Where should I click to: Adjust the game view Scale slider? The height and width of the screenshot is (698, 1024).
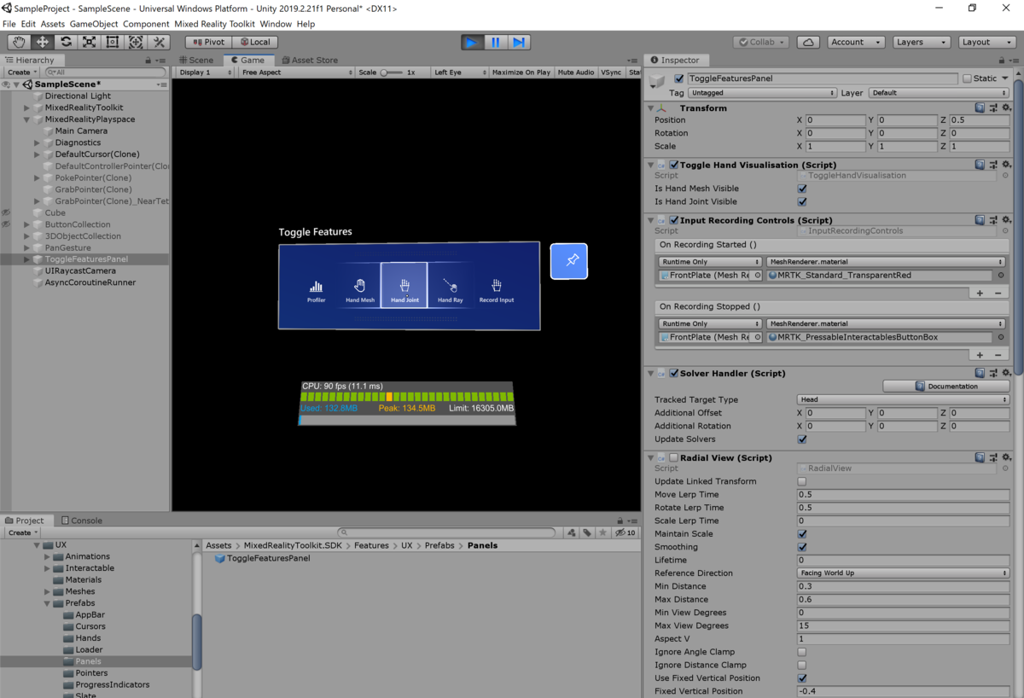392,73
